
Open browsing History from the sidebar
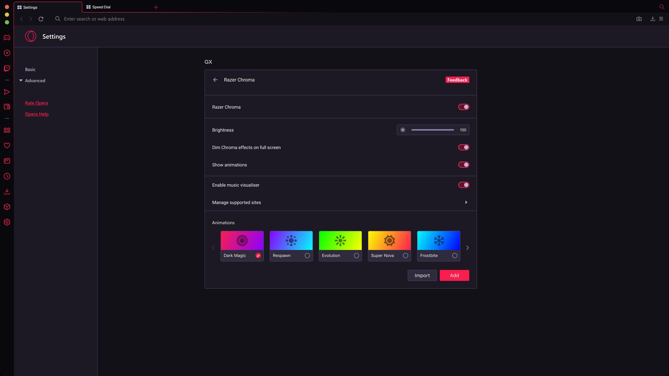click(7, 176)
